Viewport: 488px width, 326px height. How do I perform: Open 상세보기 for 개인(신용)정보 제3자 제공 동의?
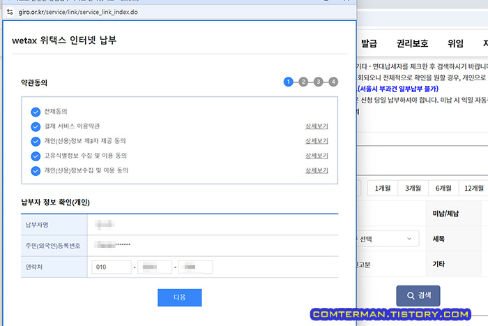[x=317, y=141]
